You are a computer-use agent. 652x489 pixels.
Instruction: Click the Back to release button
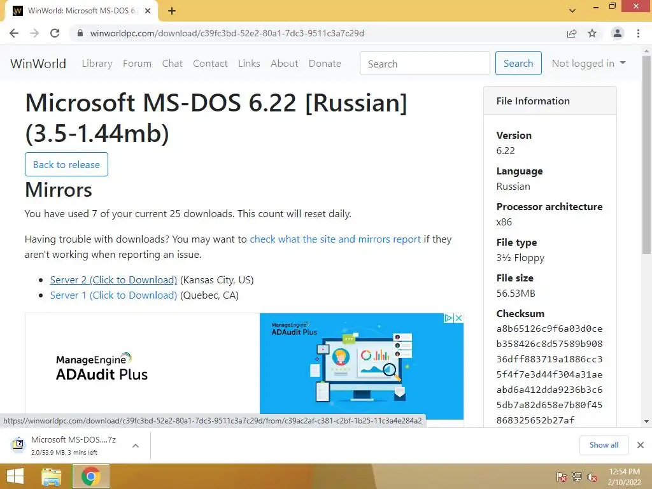(66, 165)
